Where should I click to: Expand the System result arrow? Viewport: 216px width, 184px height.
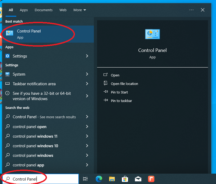point(87,74)
